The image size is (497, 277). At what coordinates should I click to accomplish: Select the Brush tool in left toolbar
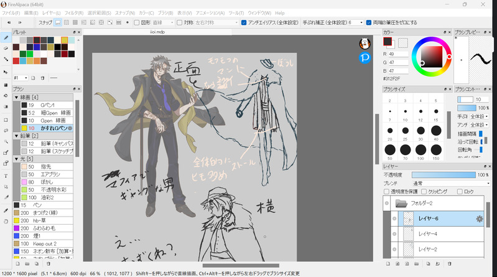6,38
